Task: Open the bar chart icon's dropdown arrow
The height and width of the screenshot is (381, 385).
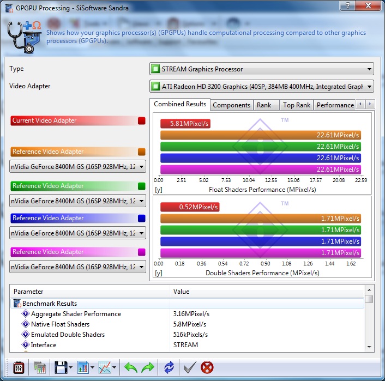Action: tap(92, 367)
